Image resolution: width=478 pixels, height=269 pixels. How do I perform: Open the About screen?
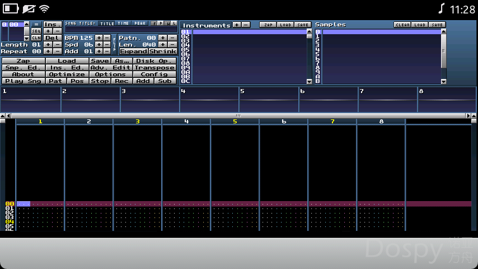click(x=23, y=74)
